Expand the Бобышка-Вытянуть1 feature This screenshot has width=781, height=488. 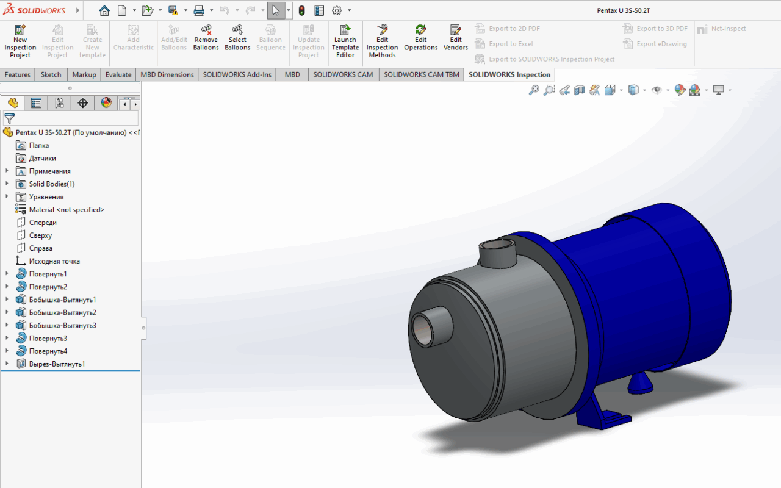pyautogui.click(x=7, y=300)
